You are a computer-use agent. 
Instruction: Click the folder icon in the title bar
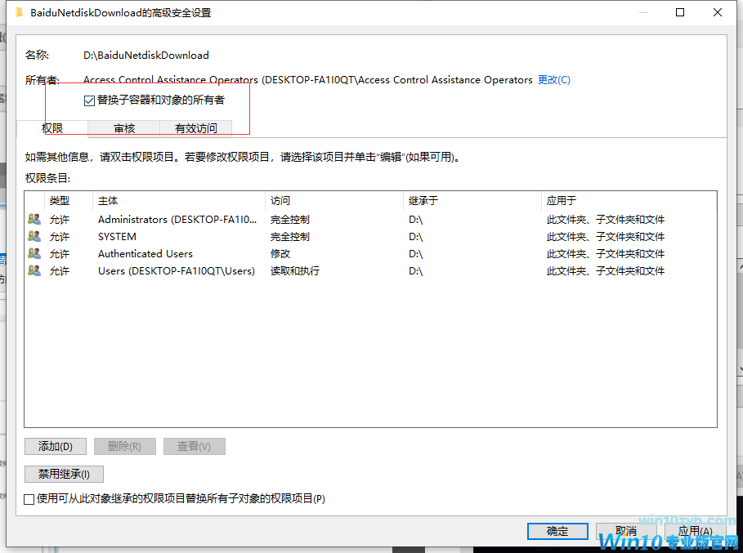(19, 13)
